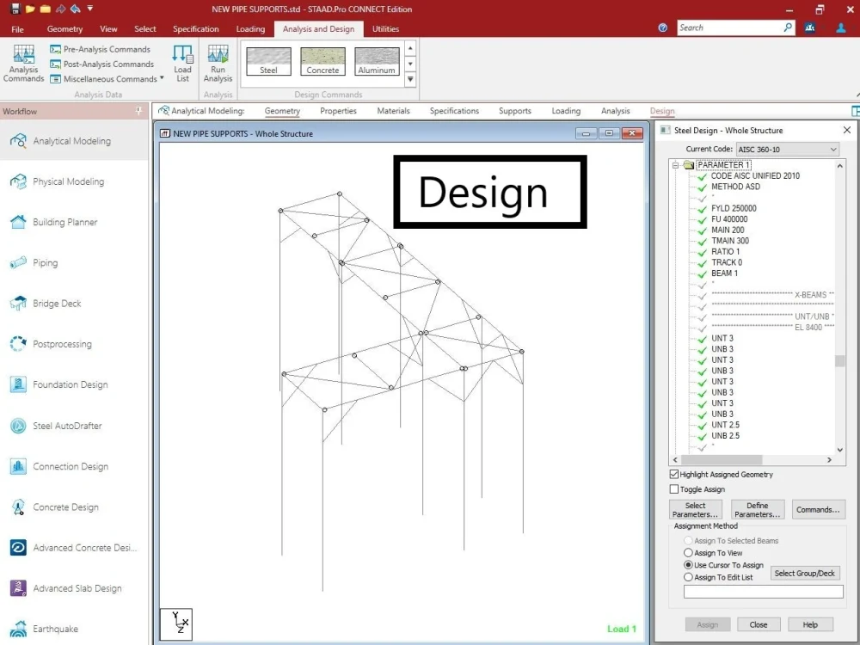Open the Specification menu
860x645 pixels.
pyautogui.click(x=195, y=28)
